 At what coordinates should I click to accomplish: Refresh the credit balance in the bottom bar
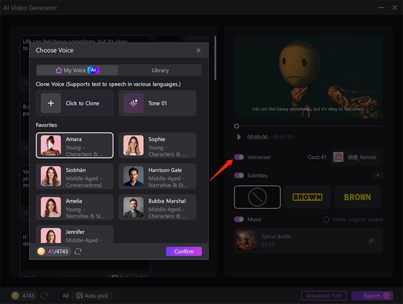(44, 296)
